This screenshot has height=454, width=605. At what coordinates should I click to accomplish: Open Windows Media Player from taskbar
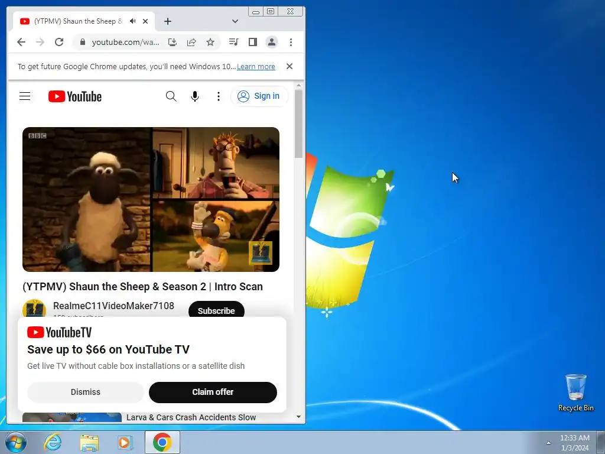point(125,442)
